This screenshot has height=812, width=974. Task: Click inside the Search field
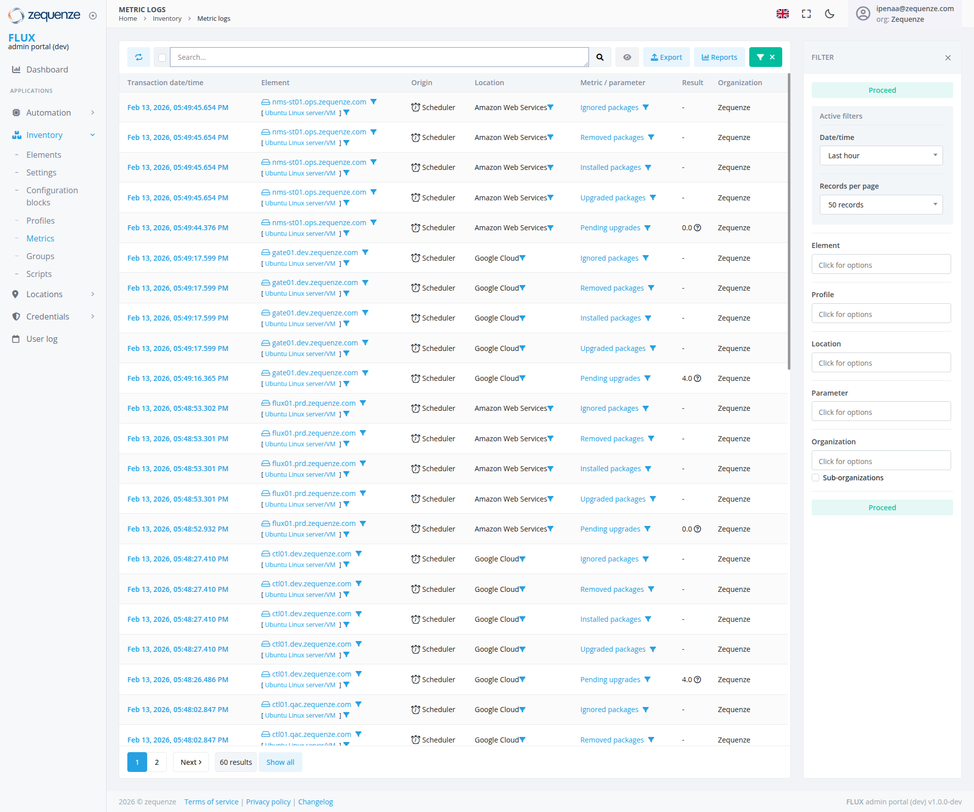pos(379,57)
